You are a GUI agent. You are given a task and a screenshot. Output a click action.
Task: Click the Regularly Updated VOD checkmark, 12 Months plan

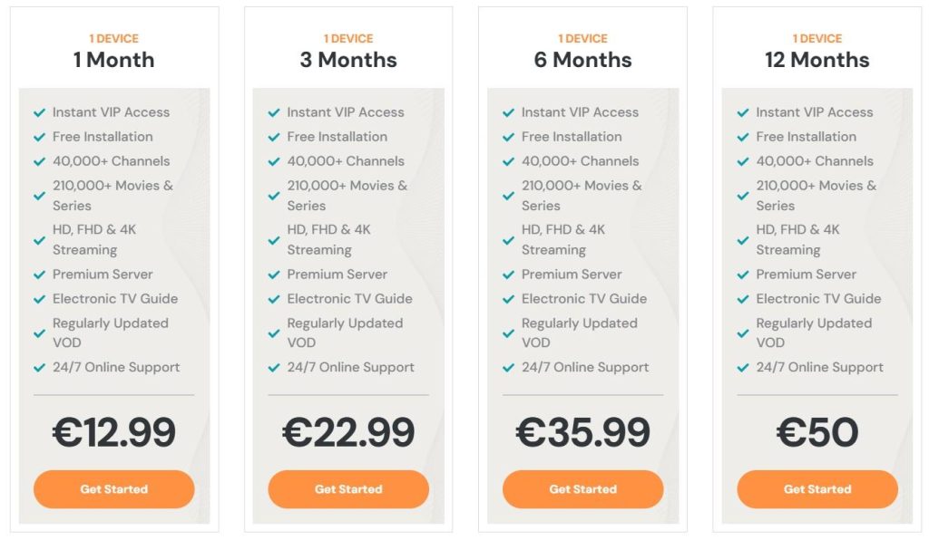point(741,333)
